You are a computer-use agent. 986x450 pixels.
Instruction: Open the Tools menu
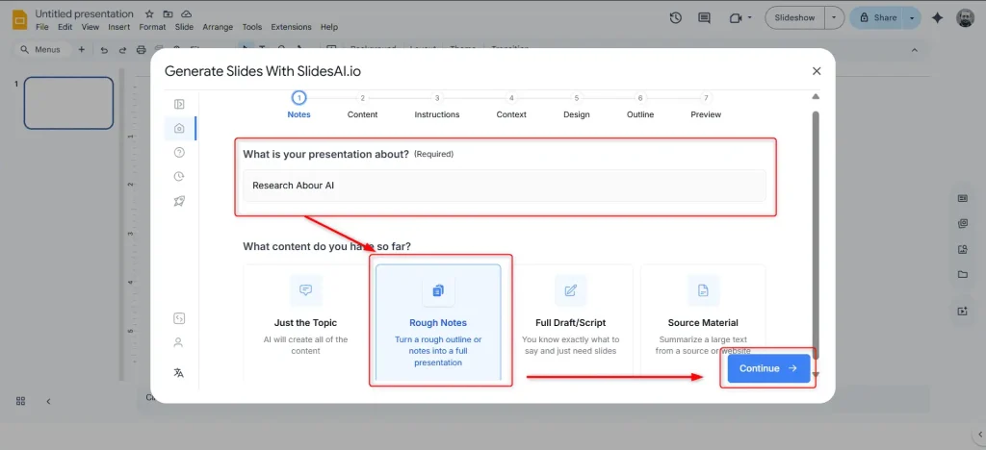coord(252,27)
